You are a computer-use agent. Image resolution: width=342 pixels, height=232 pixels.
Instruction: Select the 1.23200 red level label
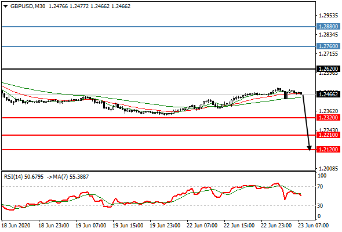[x=328, y=117]
